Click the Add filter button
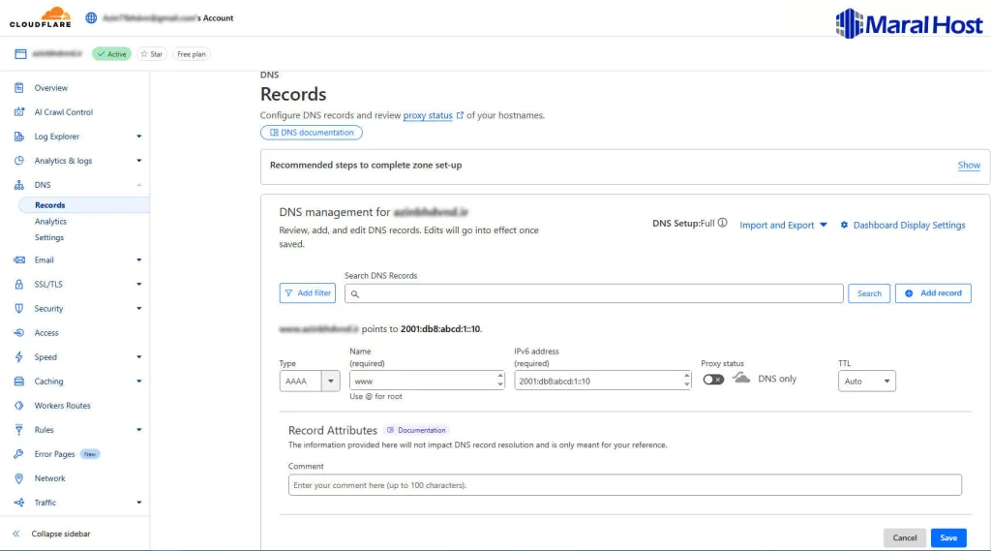Image resolution: width=991 pixels, height=551 pixels. (x=307, y=293)
